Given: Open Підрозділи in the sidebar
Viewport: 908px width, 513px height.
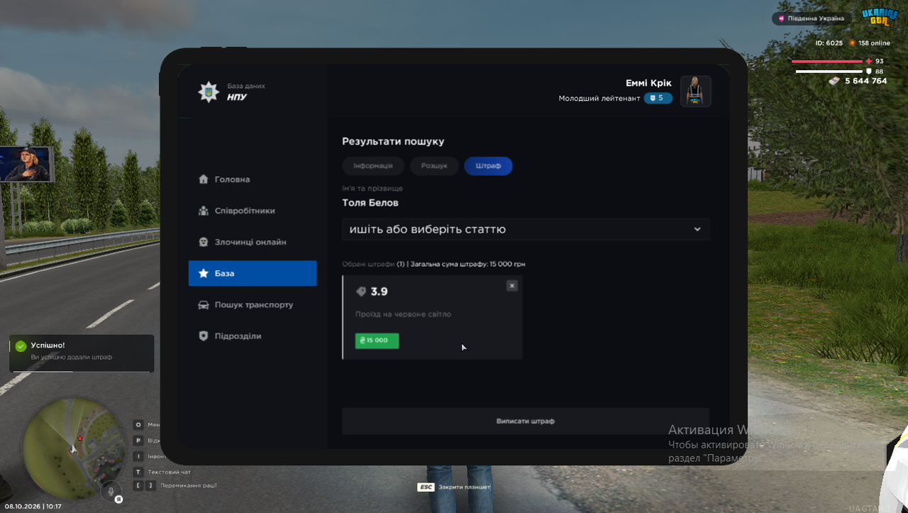Looking at the screenshot, I should pos(253,336).
